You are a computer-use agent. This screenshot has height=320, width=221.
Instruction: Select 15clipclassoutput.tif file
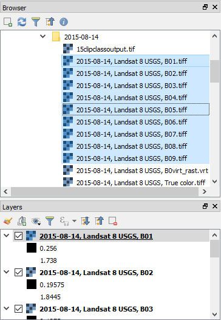tap(106, 49)
